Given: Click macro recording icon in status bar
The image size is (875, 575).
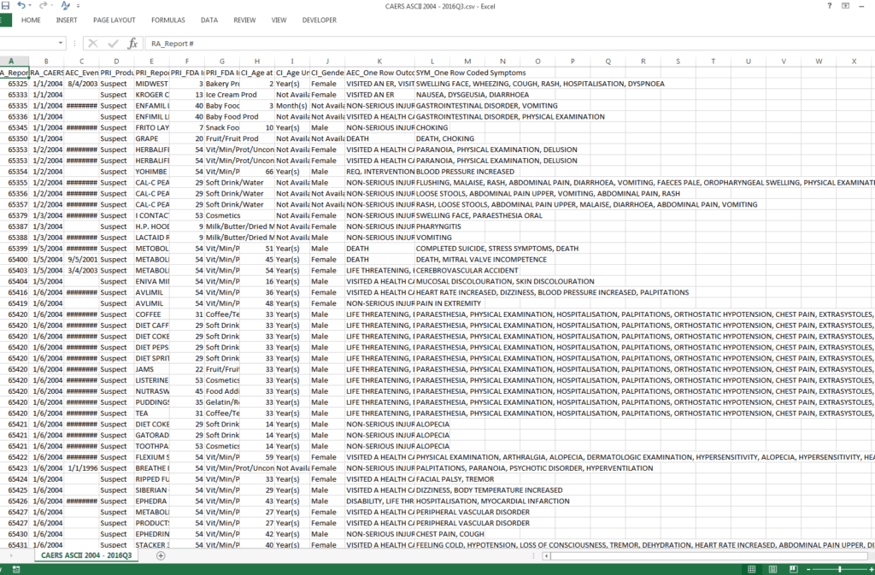Looking at the screenshot, I should point(16,569).
